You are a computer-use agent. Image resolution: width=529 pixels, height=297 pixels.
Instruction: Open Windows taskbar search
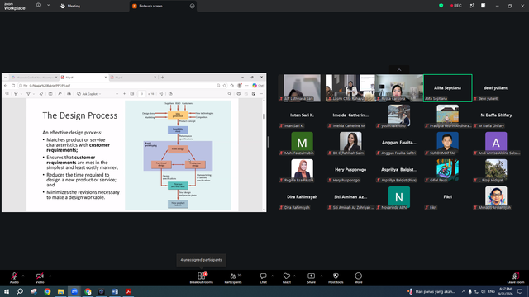(x=20, y=291)
